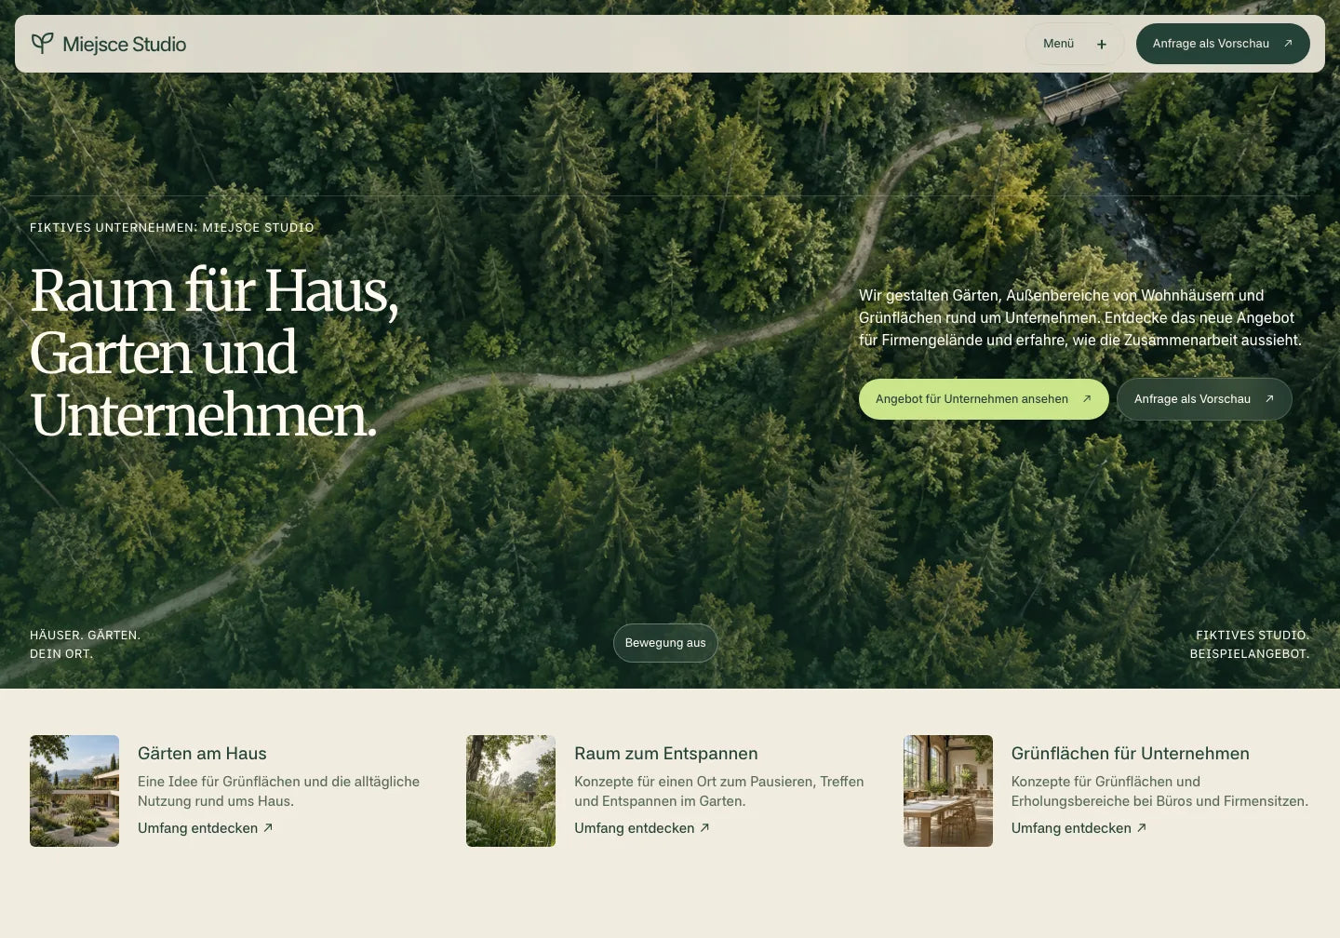
Task: Click description Eine Idee für Grünflächen
Action: click(279, 791)
